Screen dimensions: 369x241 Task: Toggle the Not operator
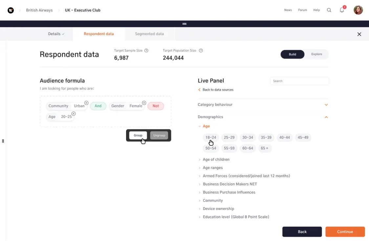click(156, 106)
